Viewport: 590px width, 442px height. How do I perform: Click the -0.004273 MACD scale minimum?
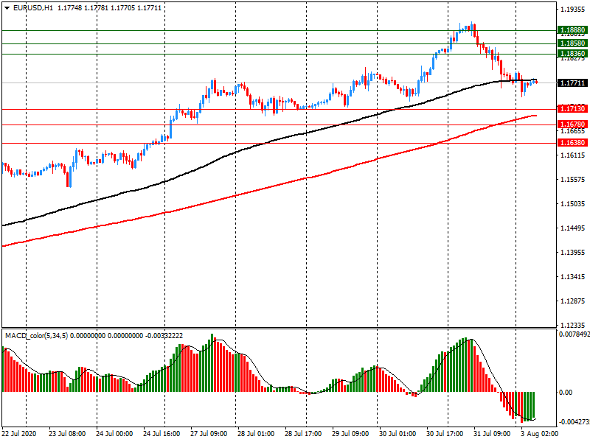[x=575, y=421]
